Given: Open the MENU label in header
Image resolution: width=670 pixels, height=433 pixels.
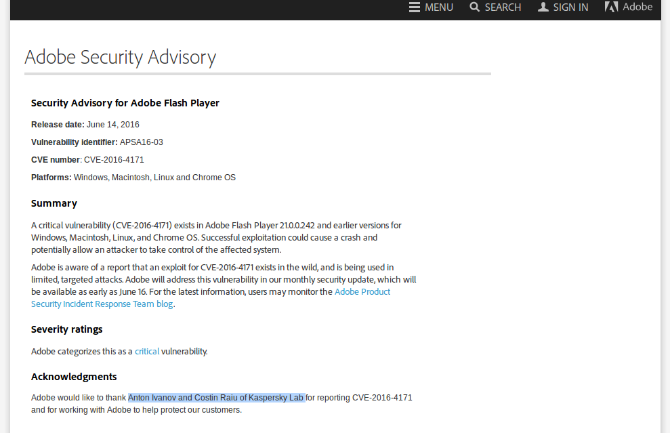Looking at the screenshot, I should (439, 7).
